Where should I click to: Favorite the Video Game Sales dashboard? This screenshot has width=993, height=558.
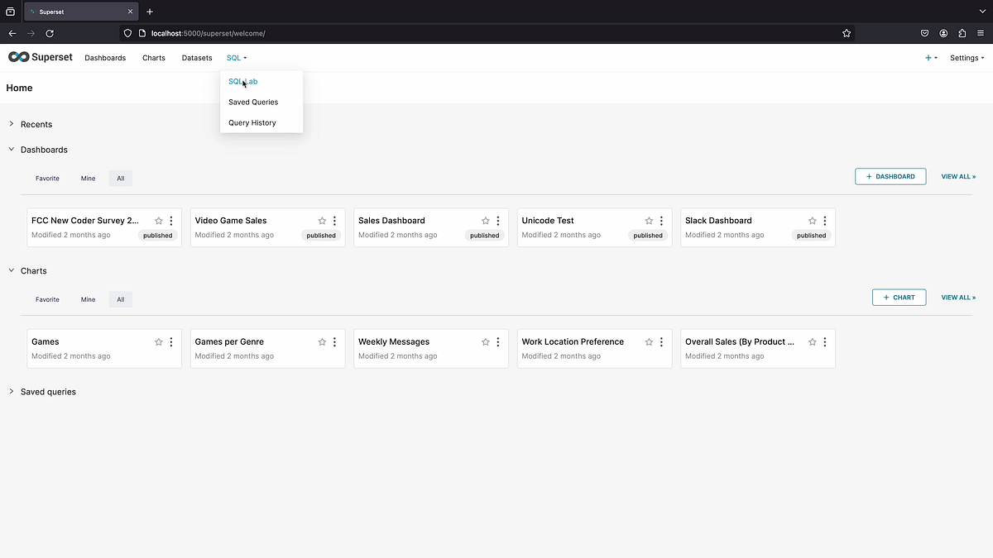tap(322, 221)
